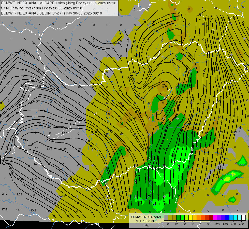
Task: Pick the purple legend swatch after magenta
Action: point(219,218)
